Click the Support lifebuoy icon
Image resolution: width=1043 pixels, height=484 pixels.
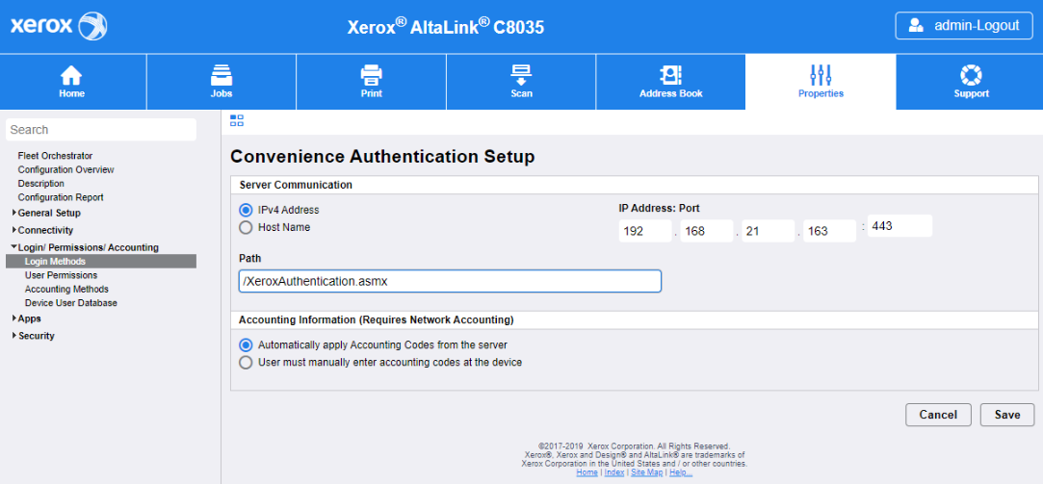point(971,75)
